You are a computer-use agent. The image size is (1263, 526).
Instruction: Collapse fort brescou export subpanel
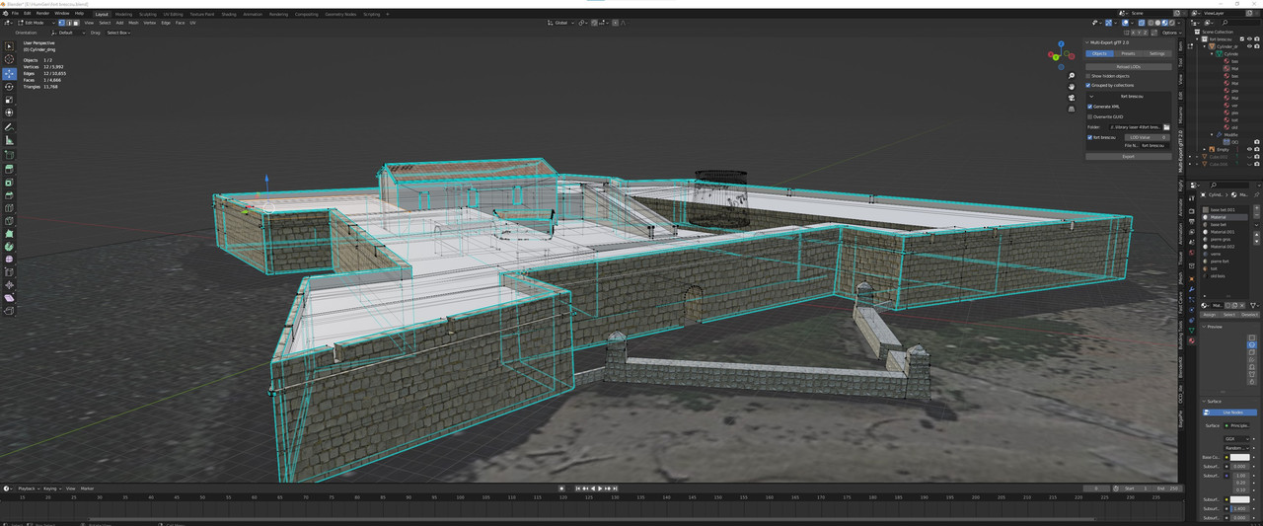1091,96
